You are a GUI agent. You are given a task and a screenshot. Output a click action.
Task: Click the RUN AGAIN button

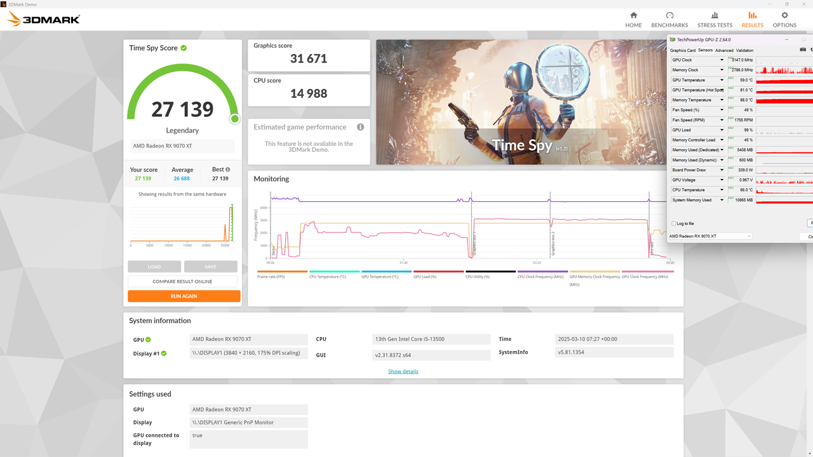click(x=184, y=296)
